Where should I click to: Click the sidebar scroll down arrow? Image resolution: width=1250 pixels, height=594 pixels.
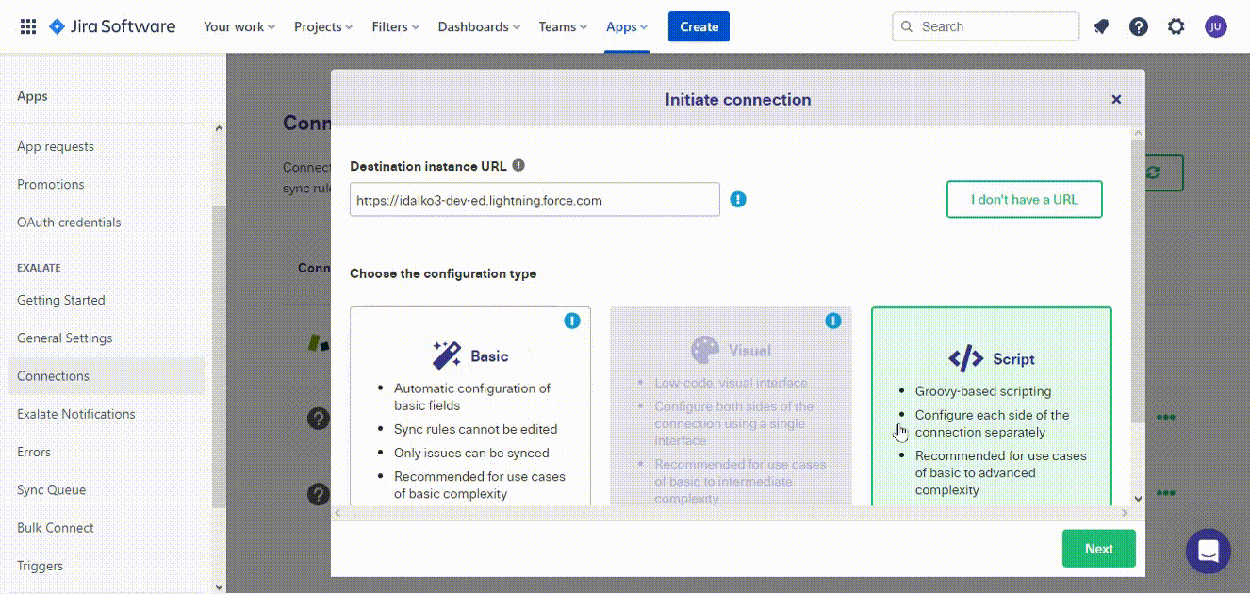(x=219, y=586)
